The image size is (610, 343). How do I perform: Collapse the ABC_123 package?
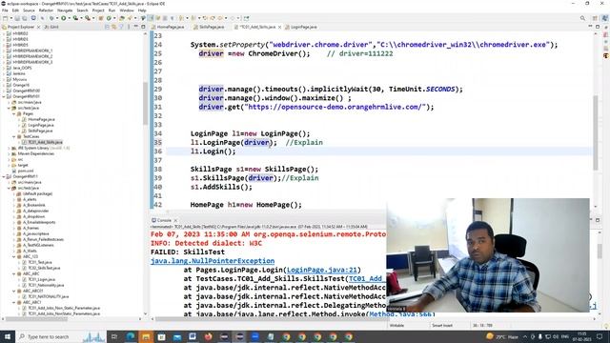click(x=14, y=256)
